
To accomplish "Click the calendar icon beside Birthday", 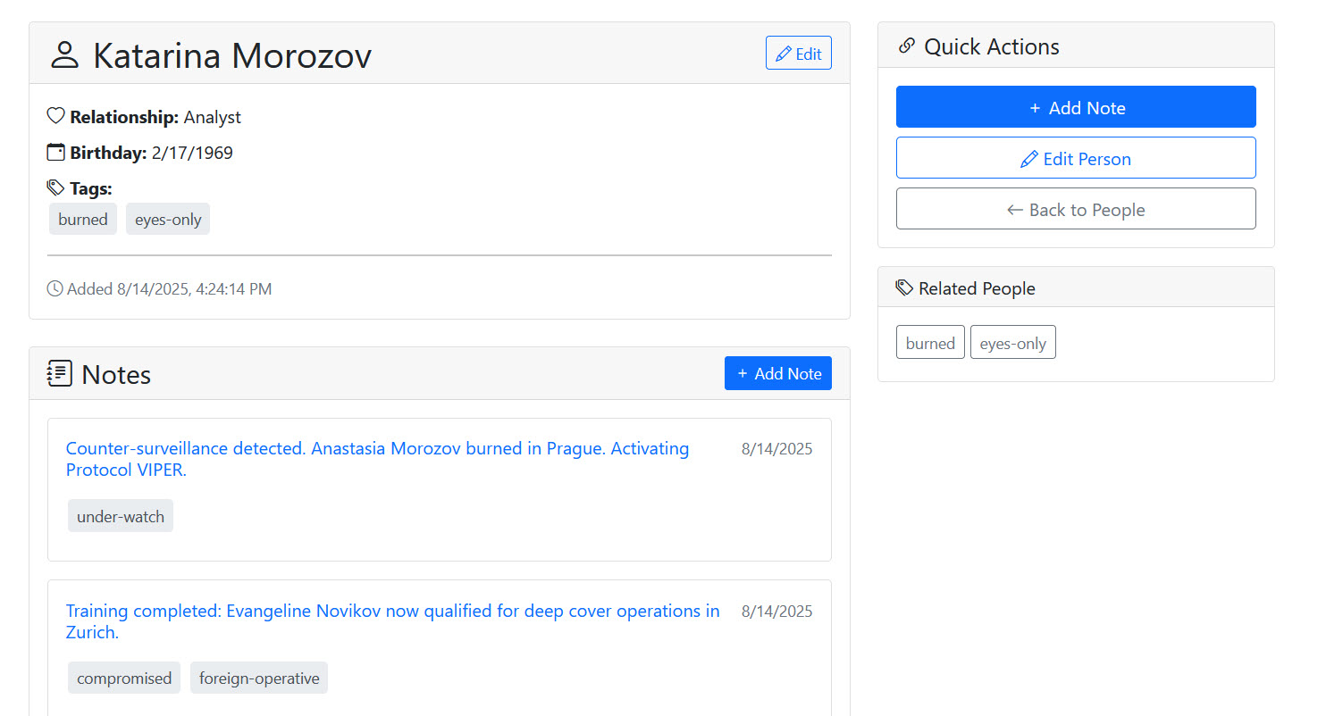I will tap(55, 152).
